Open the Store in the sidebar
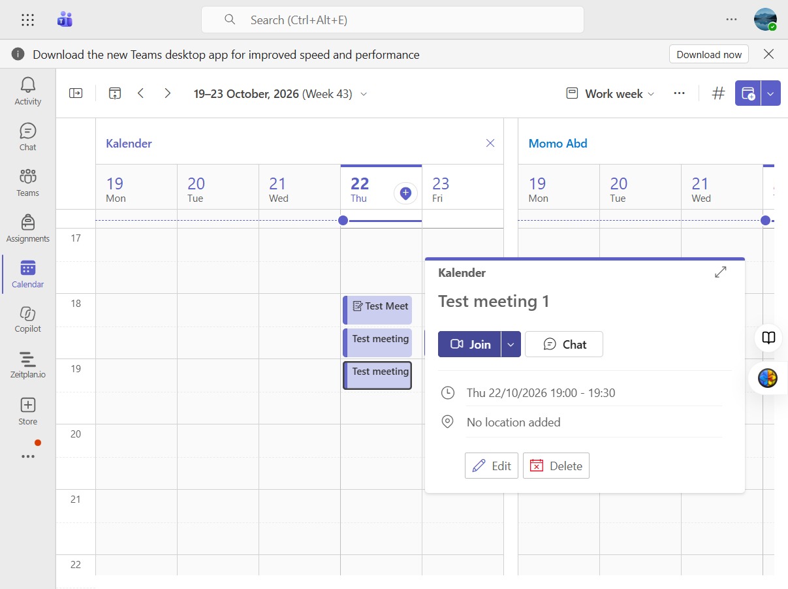The width and height of the screenshot is (788, 589). [27, 411]
